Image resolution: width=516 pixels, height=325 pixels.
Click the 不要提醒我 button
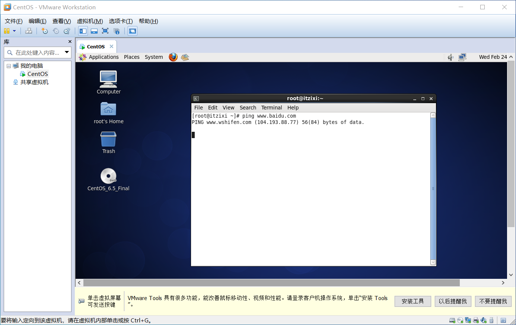493,301
